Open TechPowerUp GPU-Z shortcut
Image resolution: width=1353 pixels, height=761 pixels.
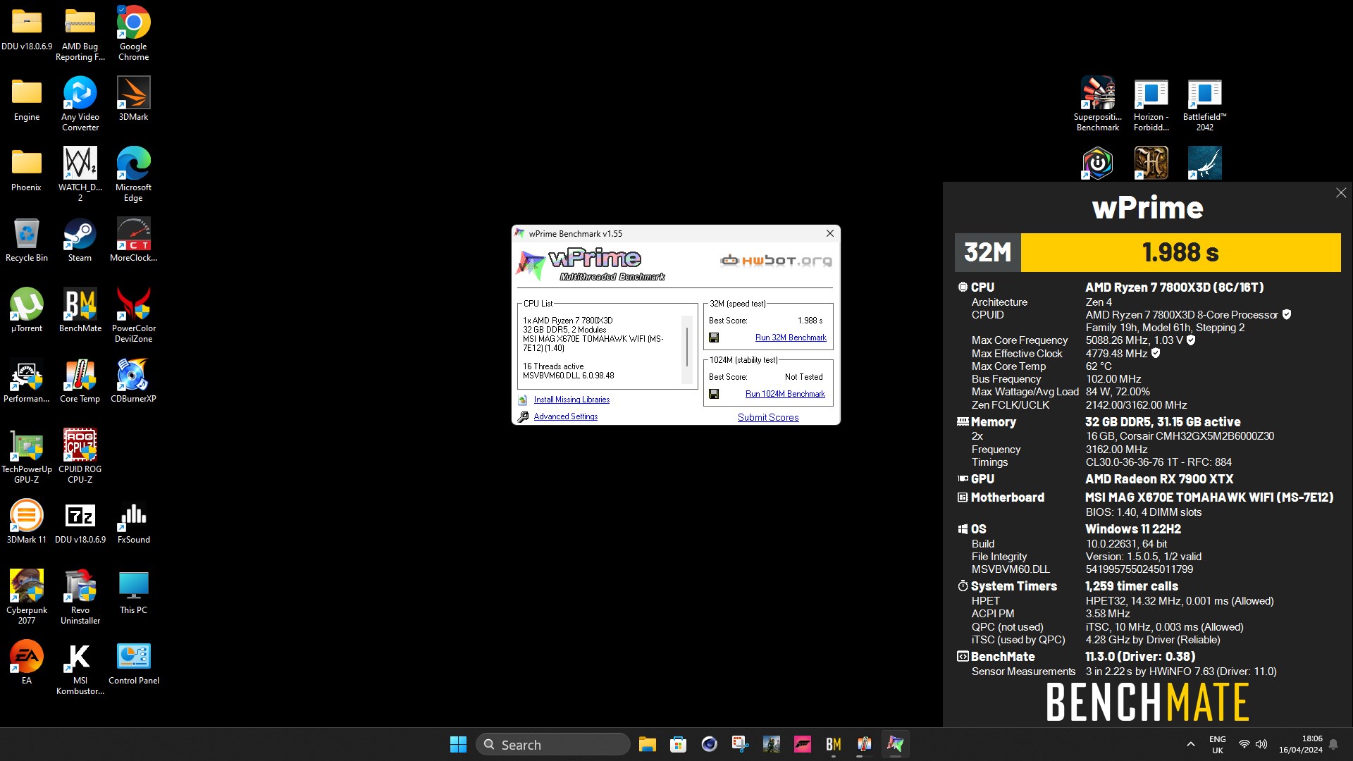tap(27, 456)
